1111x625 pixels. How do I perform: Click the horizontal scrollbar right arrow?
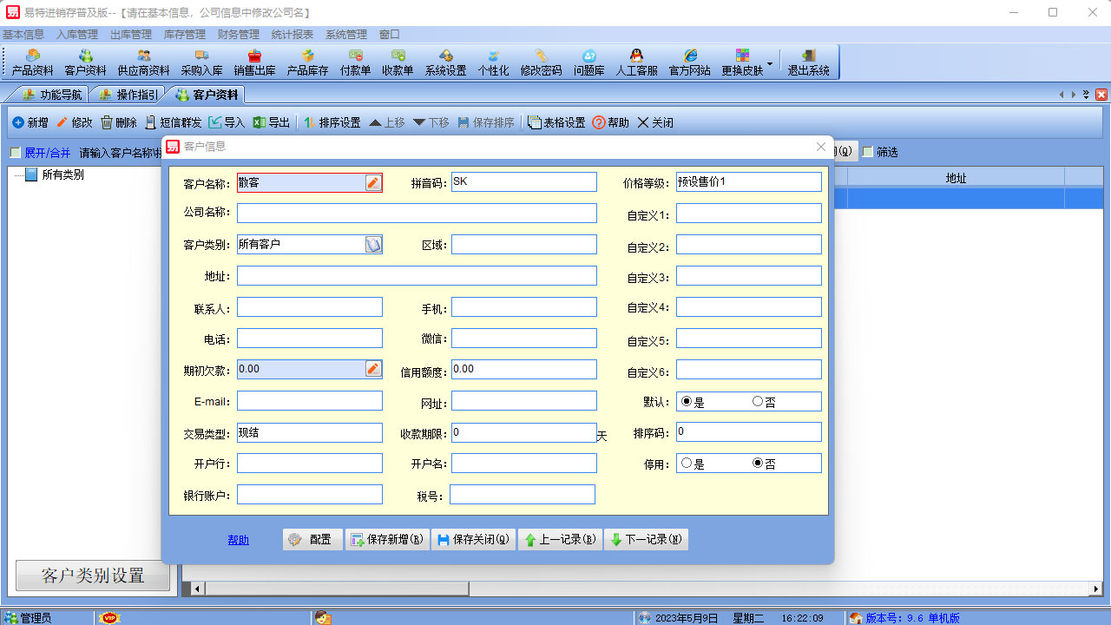[1096, 589]
